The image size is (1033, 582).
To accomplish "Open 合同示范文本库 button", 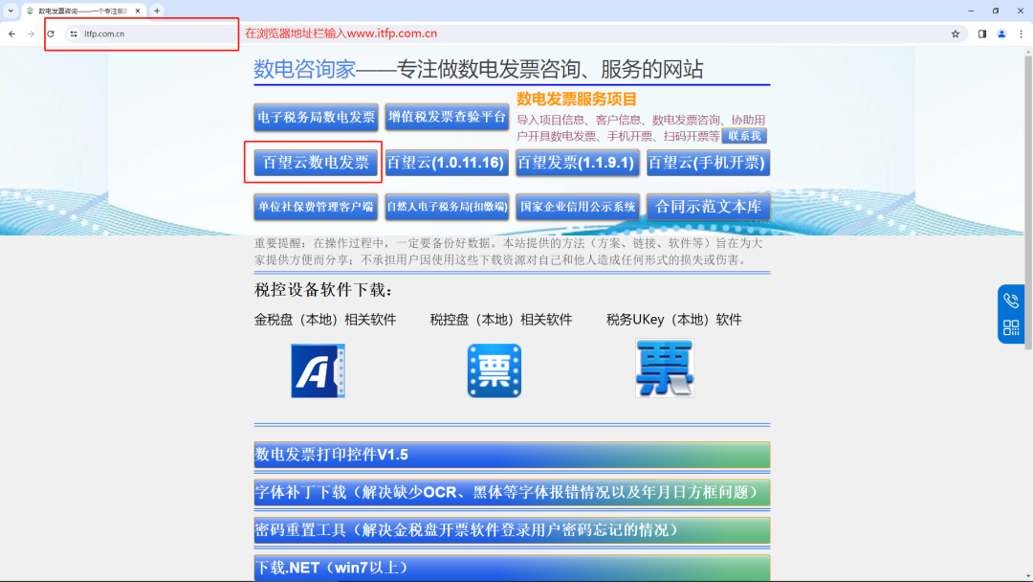I will pos(708,207).
